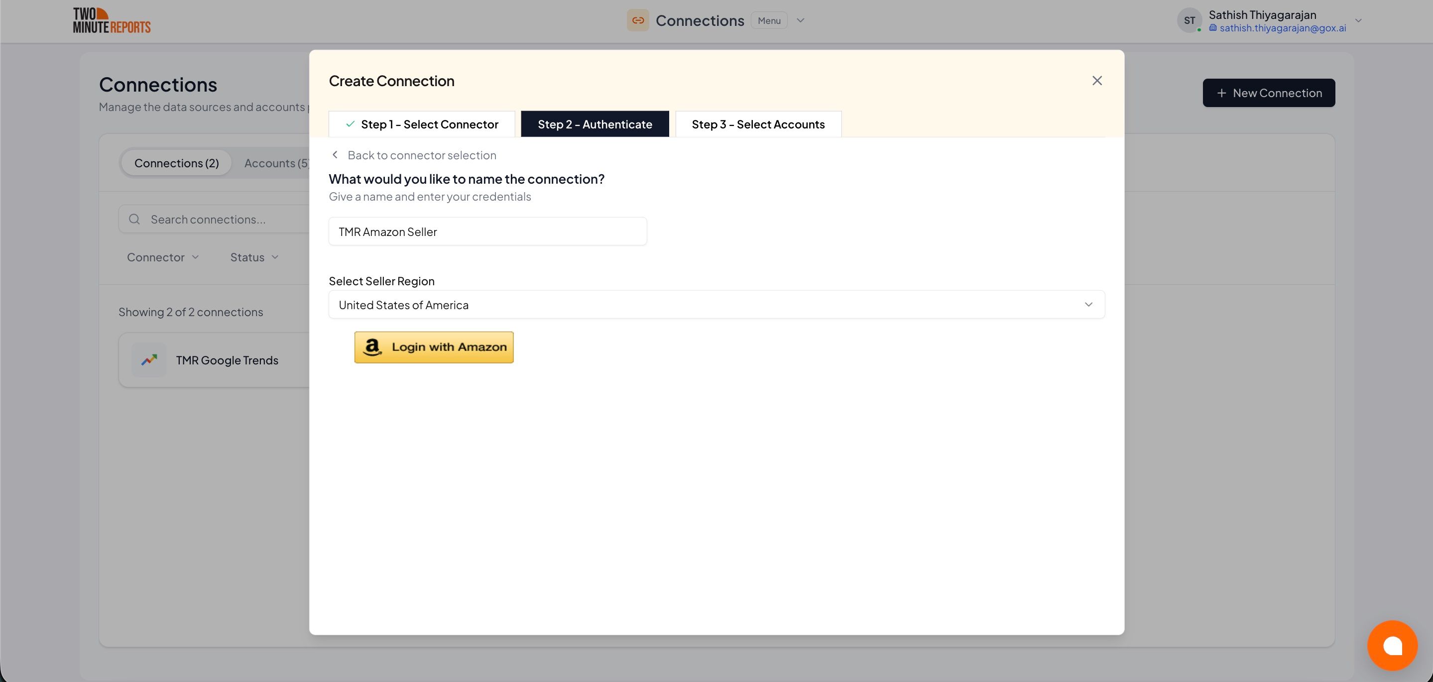Viewport: 1433px width, 682px height.
Task: Click the connection name input field
Action: (487, 231)
